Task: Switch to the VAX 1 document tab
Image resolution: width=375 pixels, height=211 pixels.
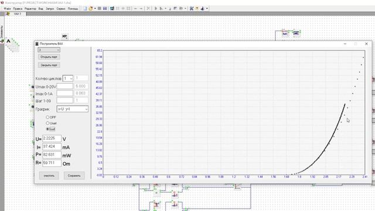Action: point(16,14)
